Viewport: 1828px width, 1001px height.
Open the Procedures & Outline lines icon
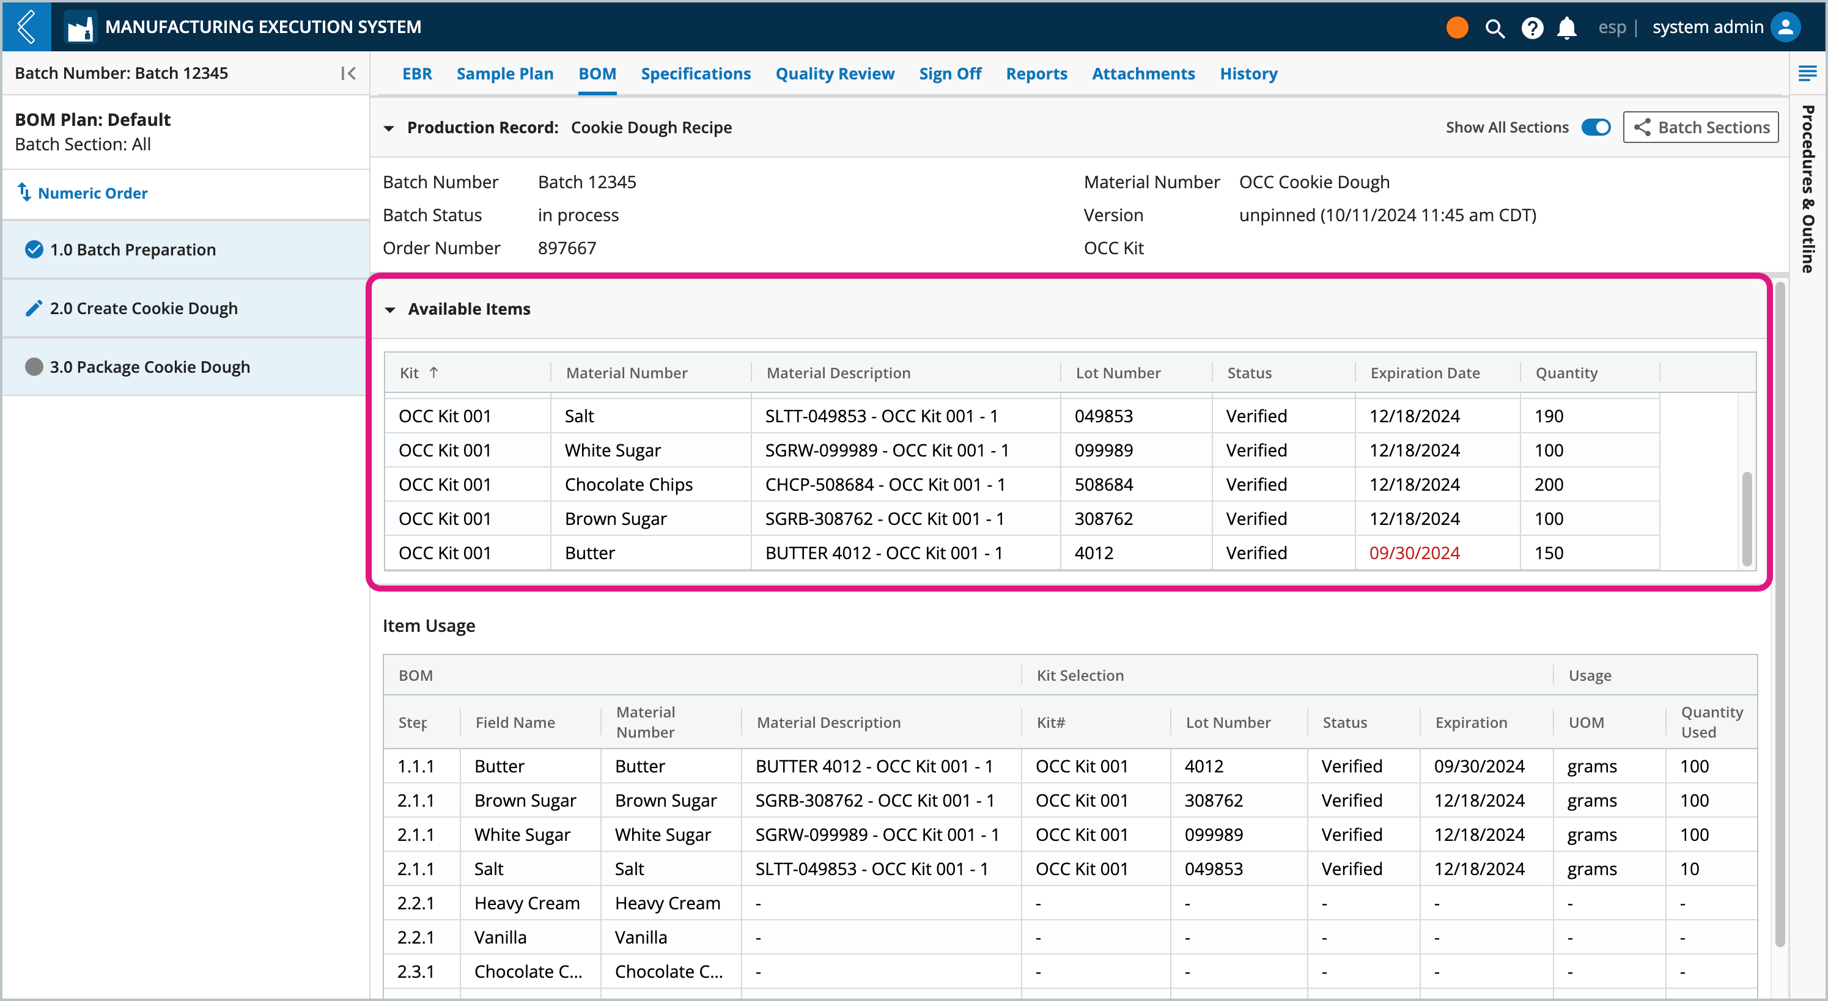[1807, 73]
